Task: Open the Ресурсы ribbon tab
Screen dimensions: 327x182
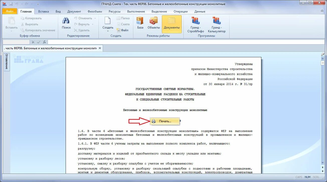Action: point(115,11)
